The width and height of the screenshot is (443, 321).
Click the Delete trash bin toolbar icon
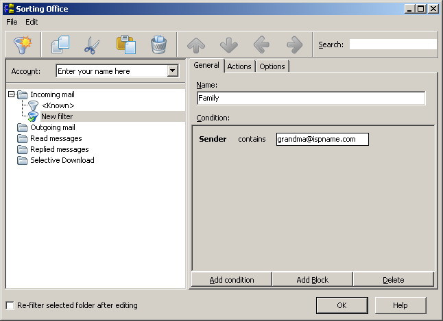[158, 45]
